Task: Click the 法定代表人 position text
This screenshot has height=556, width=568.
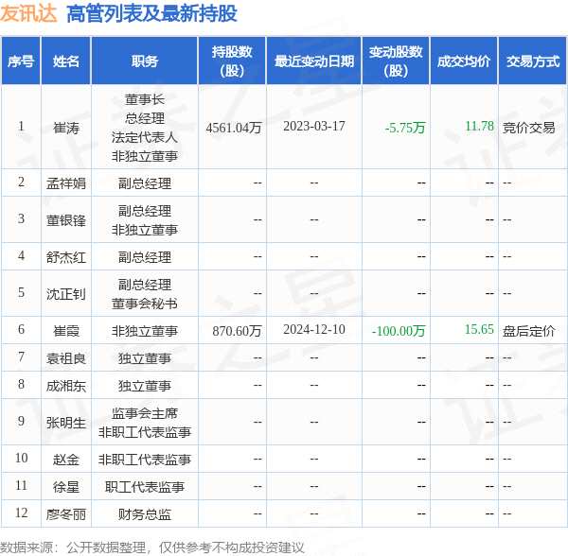Action: [x=145, y=137]
